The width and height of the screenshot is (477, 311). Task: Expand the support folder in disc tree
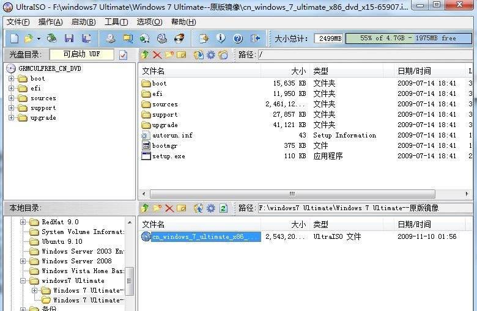click(11, 108)
